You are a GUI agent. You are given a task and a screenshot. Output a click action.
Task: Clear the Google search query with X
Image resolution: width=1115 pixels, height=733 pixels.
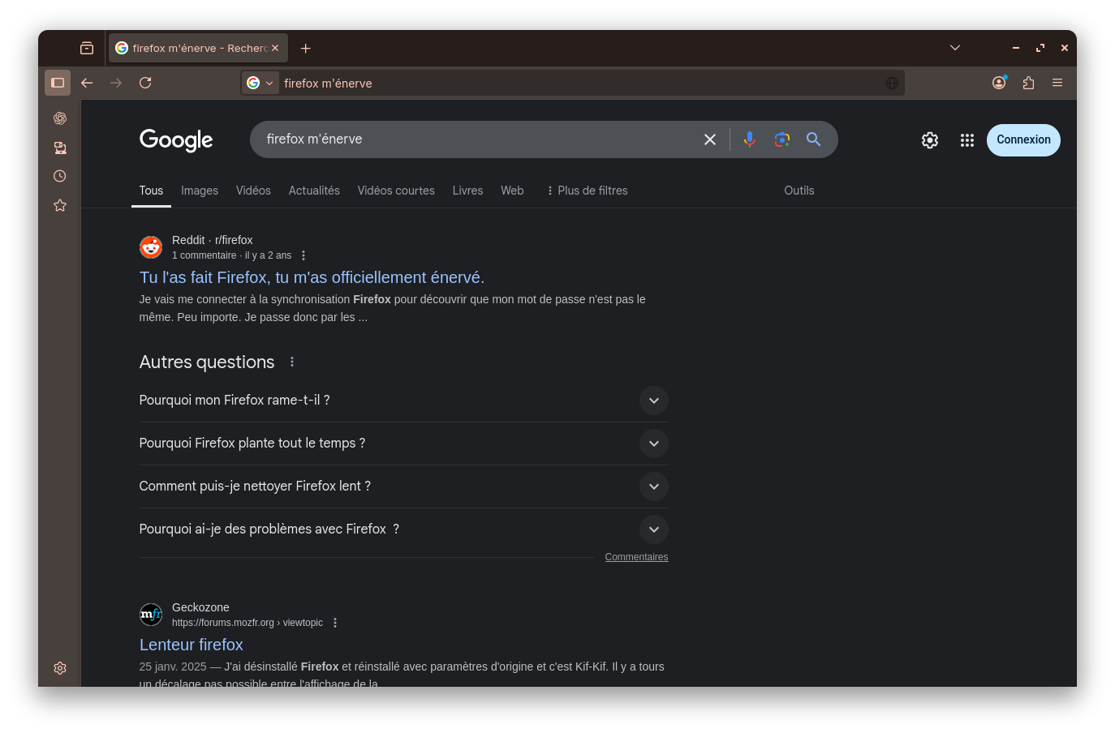pos(710,139)
